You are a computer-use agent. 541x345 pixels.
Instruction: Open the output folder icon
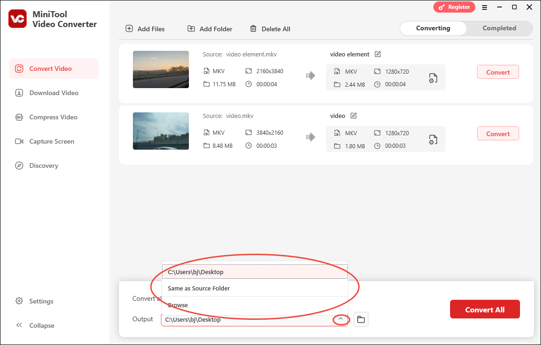[x=361, y=319]
